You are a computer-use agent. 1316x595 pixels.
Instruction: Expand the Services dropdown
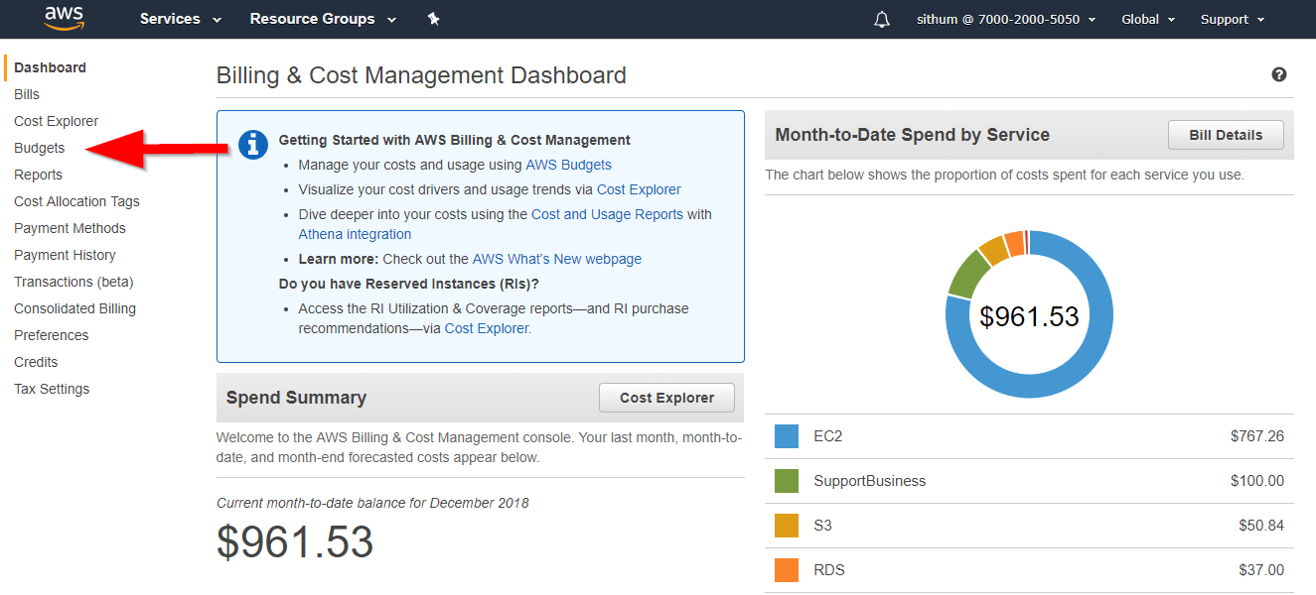(x=181, y=19)
